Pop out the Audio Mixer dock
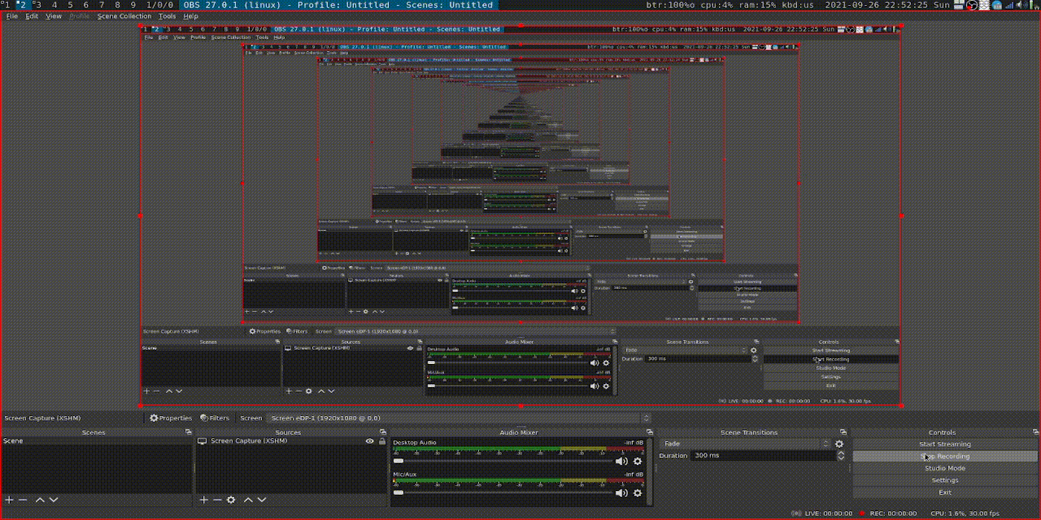This screenshot has height=520, width=1041. tap(649, 432)
